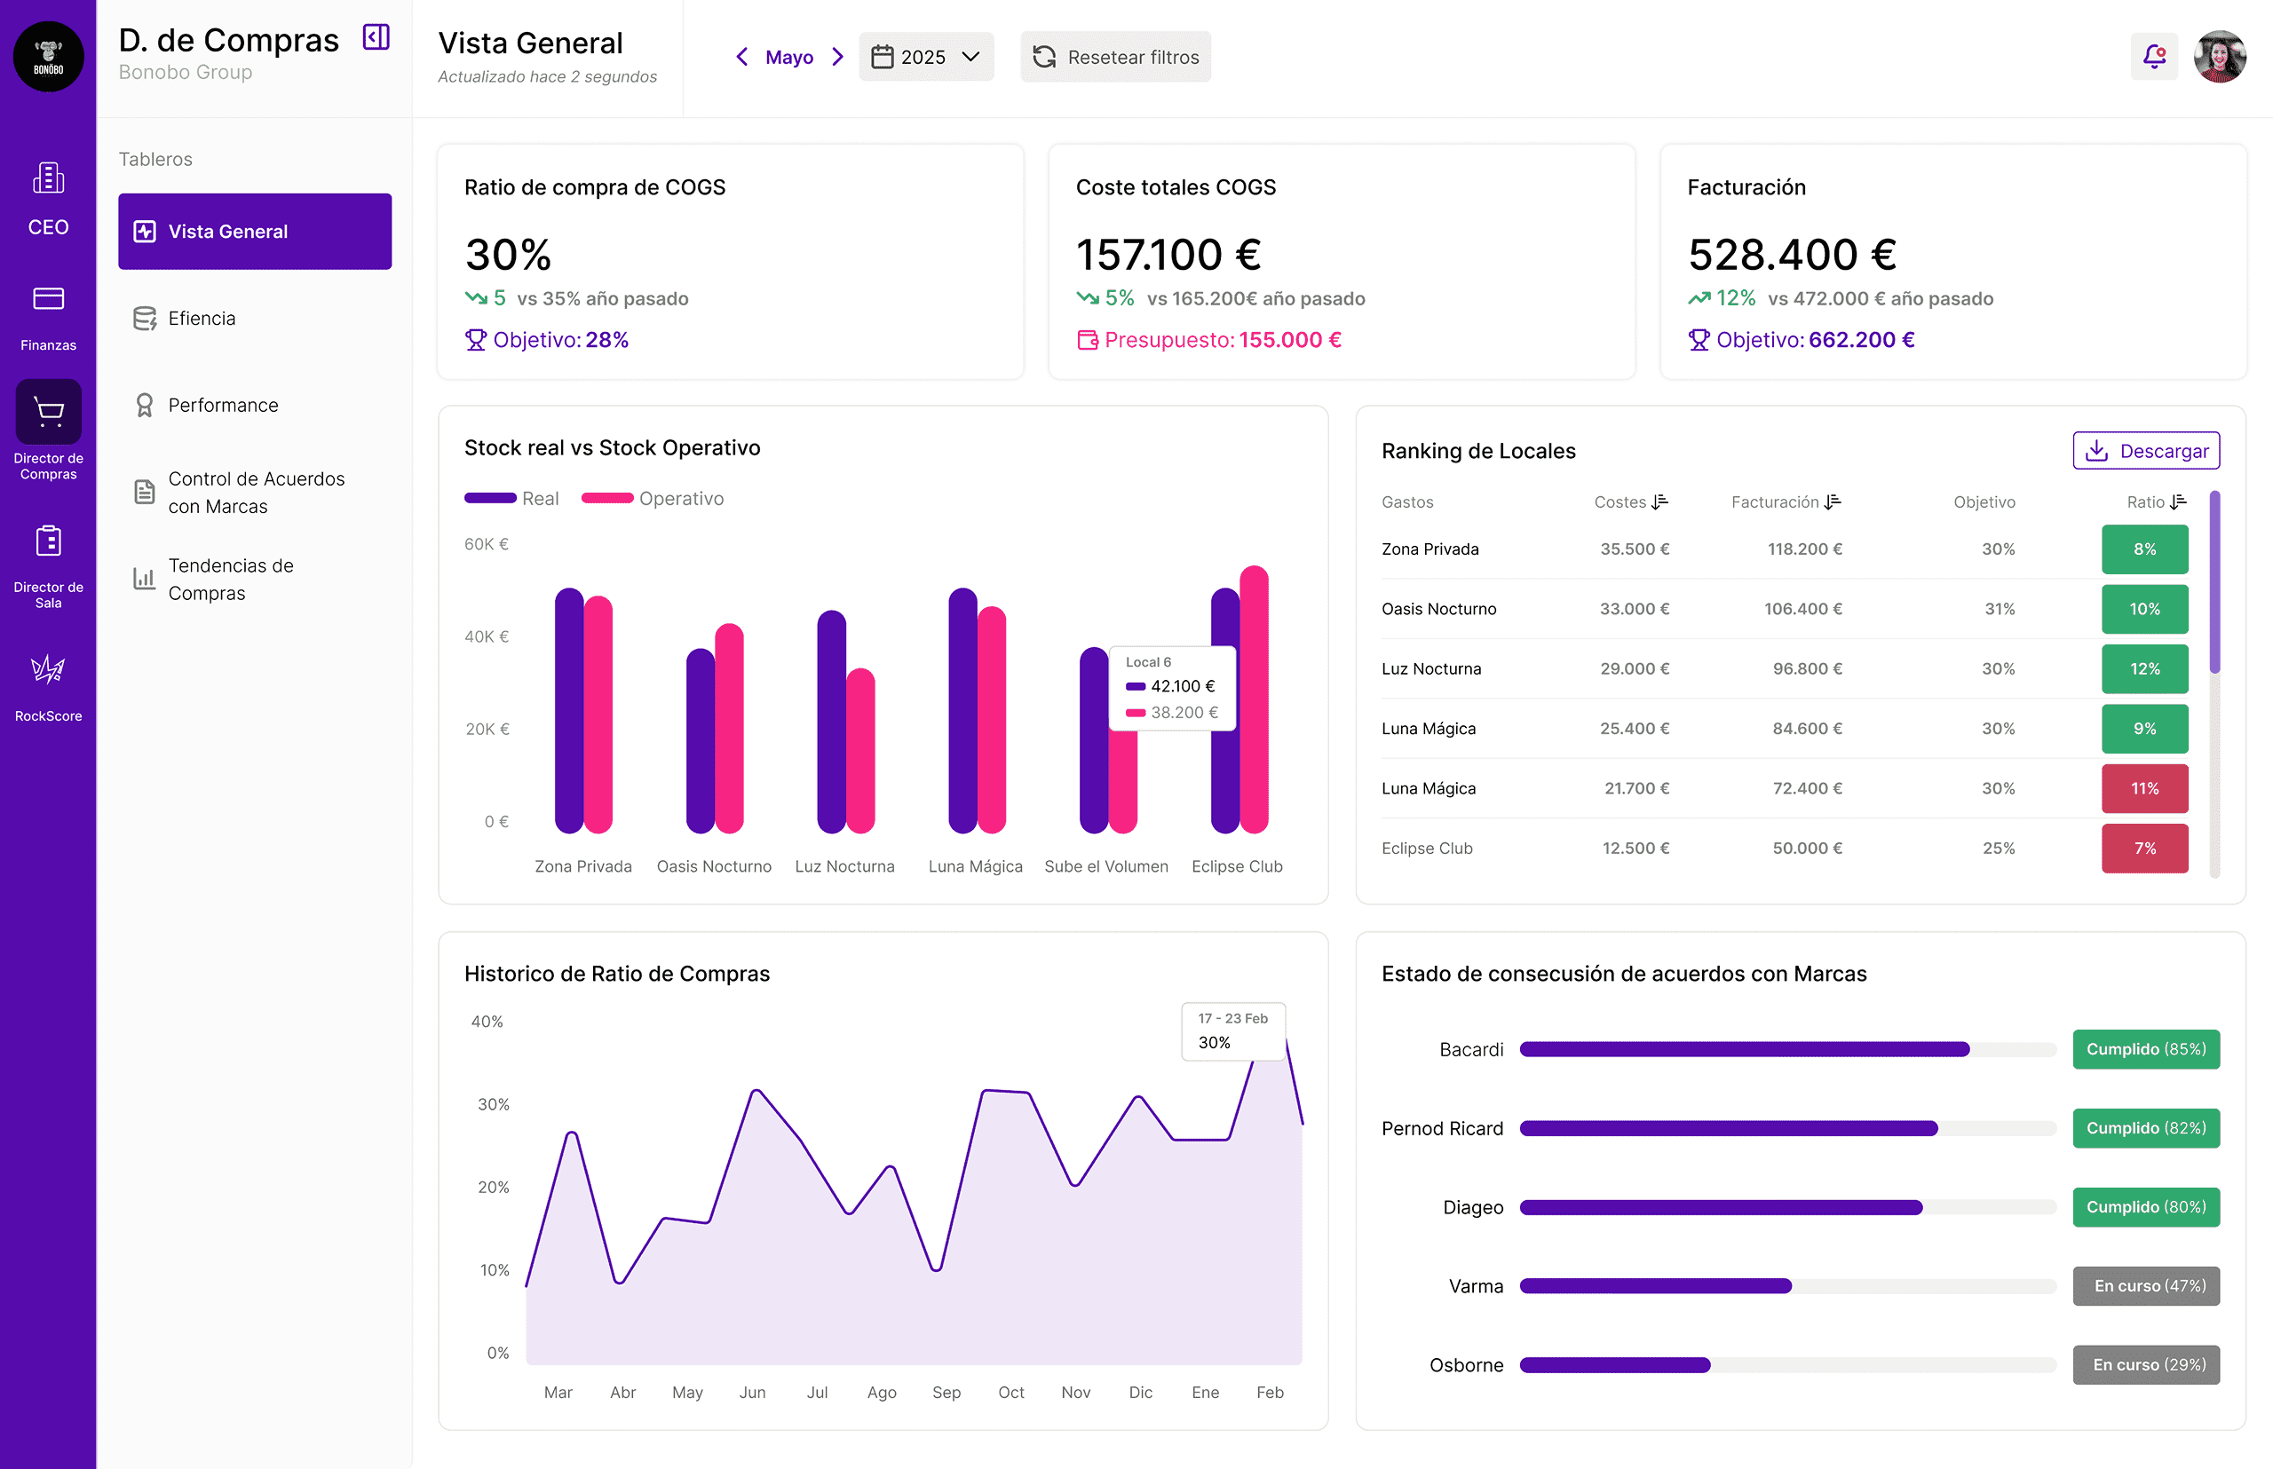
Task: Open Control de Acuerdos con Marcas
Action: (255, 493)
